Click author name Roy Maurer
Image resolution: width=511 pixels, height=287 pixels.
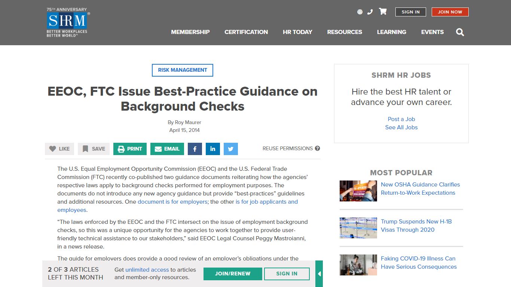pyautogui.click(x=188, y=122)
